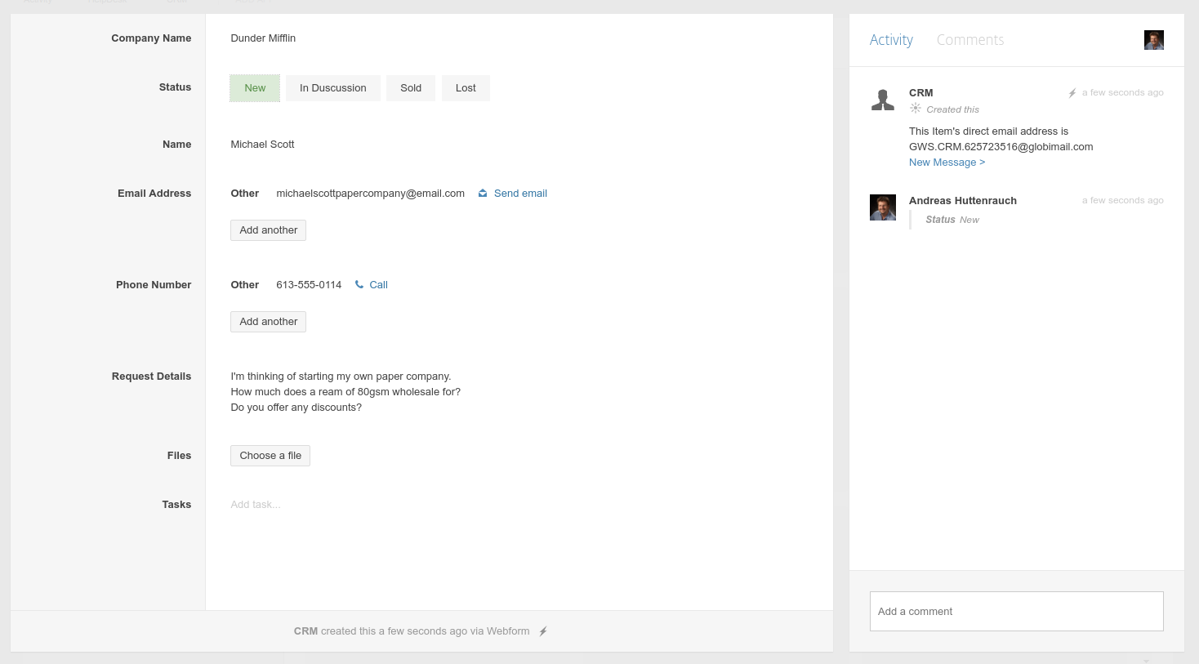Click the lightning icon in CRM activity entry
The height and width of the screenshot is (664, 1199).
1072,93
